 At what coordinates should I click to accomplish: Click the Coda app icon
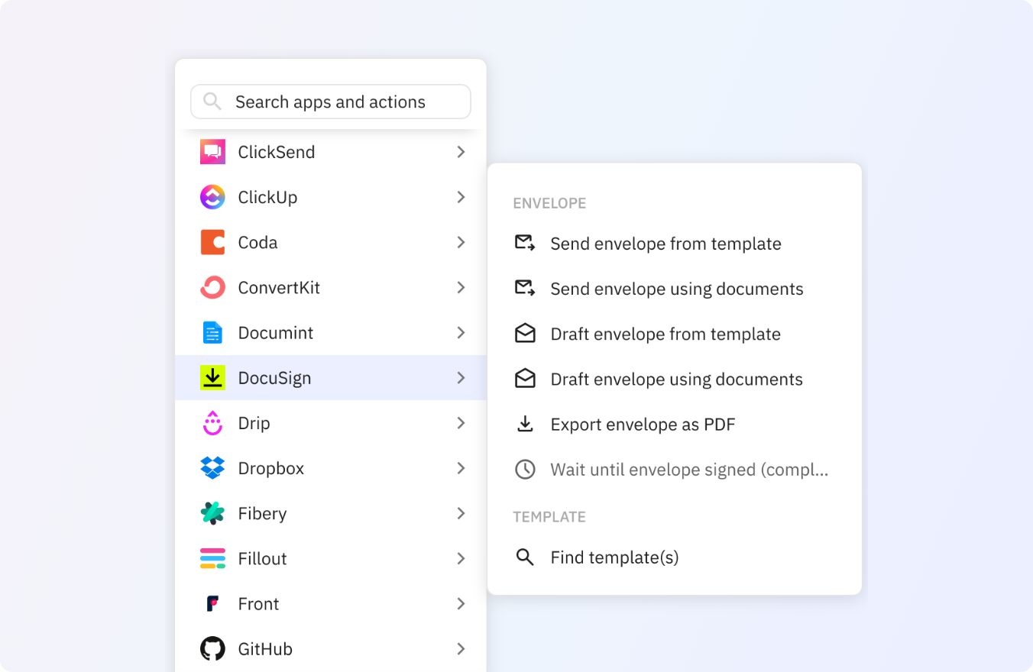coord(212,242)
